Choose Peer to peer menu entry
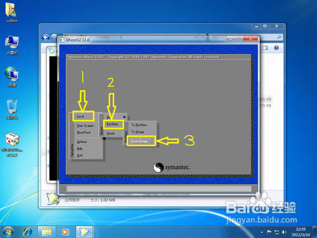Screen dimensions: 317x238 (85, 126)
